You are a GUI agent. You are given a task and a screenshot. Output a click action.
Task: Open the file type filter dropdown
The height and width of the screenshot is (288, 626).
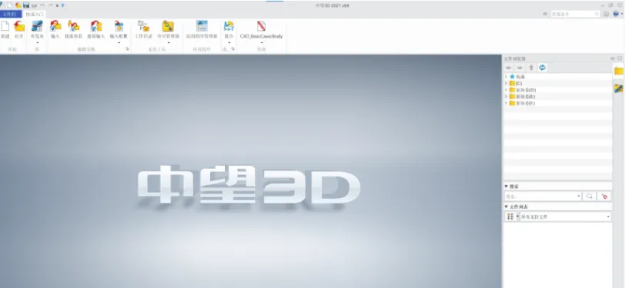[x=608, y=217]
